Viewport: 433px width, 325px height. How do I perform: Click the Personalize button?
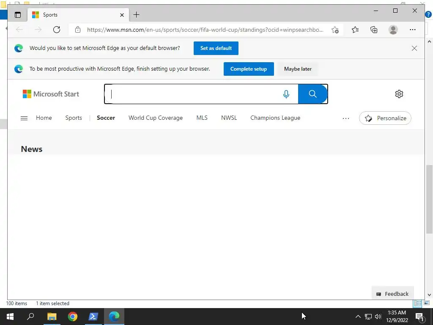pos(385,118)
